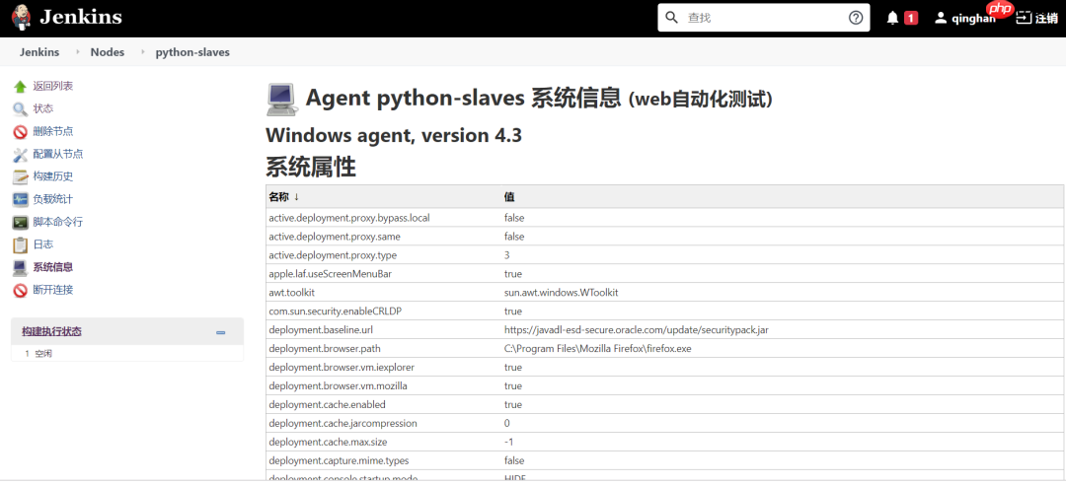This screenshot has width=1066, height=485.
Task: Select 删除节点 in sidebar
Action: pos(53,132)
